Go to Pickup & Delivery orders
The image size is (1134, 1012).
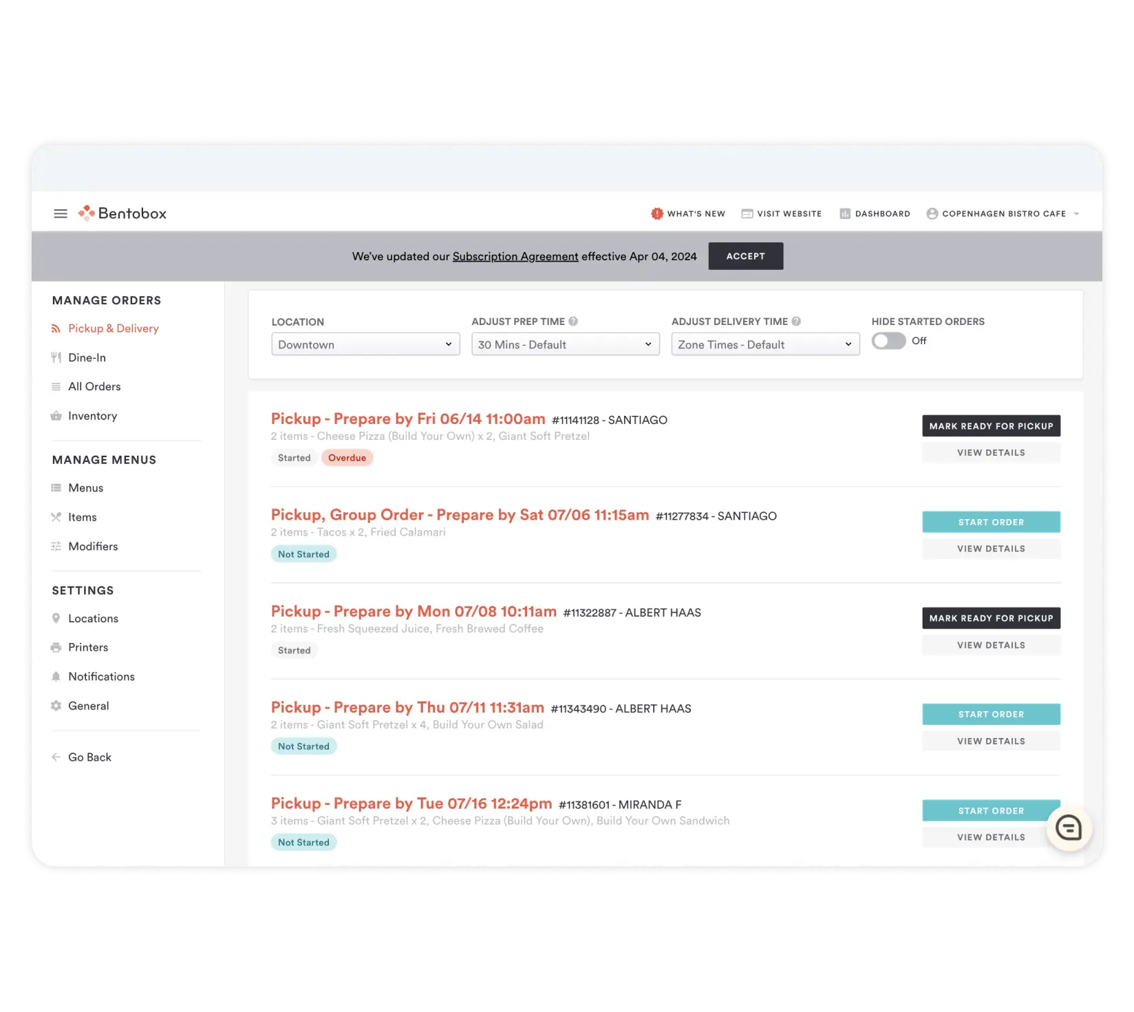pos(114,328)
